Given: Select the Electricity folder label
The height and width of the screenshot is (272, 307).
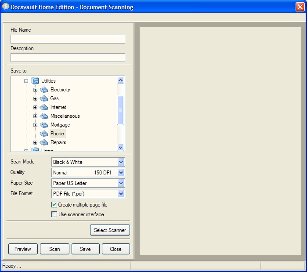Looking at the screenshot, I should (60, 90).
